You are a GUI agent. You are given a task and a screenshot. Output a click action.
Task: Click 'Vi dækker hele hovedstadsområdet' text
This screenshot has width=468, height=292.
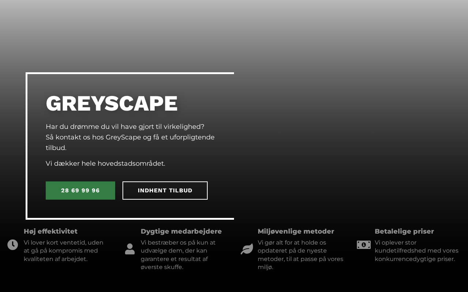coord(105,164)
